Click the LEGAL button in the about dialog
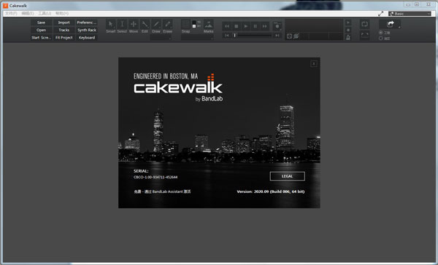Screen dimensions: 438x265 pos(287,176)
